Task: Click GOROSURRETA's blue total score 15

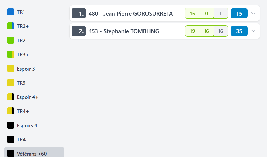Action: (x=239, y=13)
